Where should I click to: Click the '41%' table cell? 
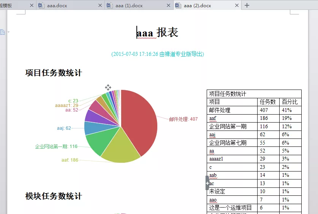pyautogui.click(x=290, y=110)
